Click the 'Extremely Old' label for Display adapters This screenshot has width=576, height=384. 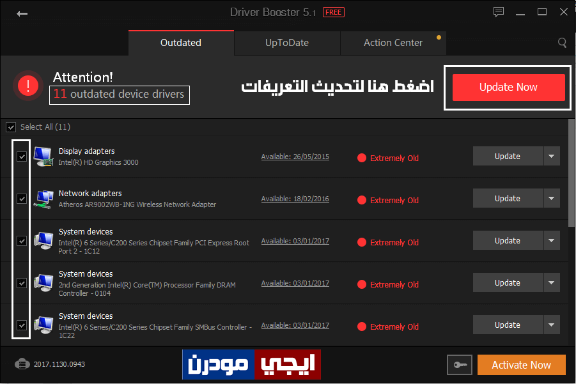tap(394, 158)
